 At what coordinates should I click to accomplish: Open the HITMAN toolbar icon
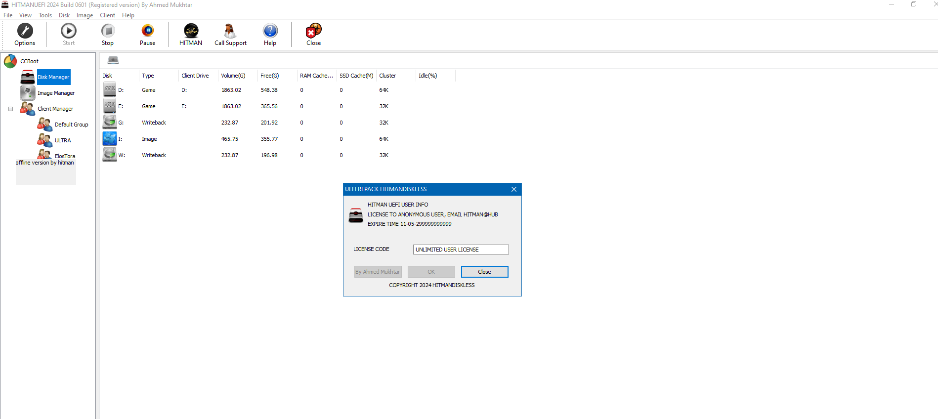point(191,31)
